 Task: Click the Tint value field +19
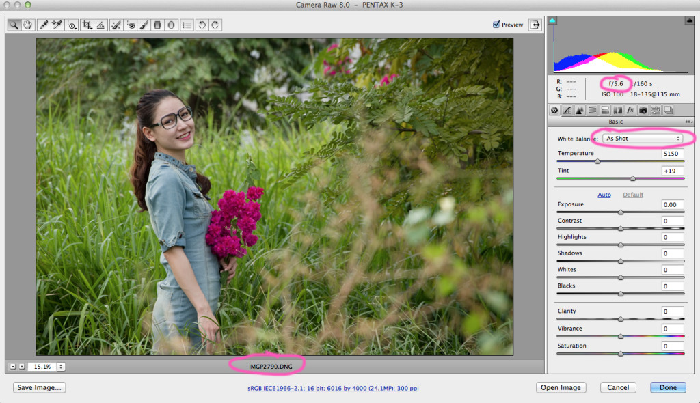coord(673,171)
